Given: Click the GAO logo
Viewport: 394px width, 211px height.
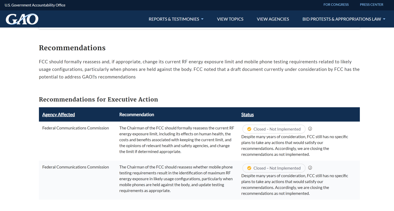Looking at the screenshot, I should click(x=22, y=19).
